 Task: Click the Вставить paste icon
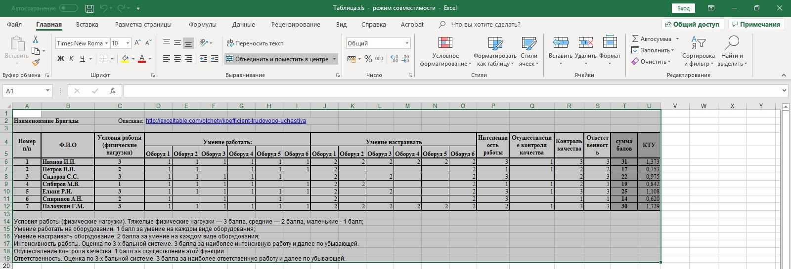click(17, 43)
